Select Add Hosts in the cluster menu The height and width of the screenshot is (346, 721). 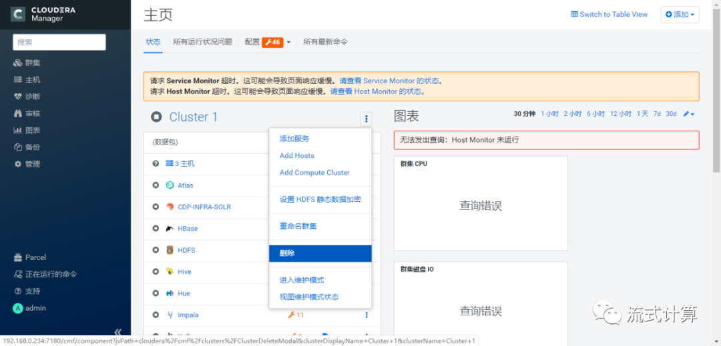297,155
